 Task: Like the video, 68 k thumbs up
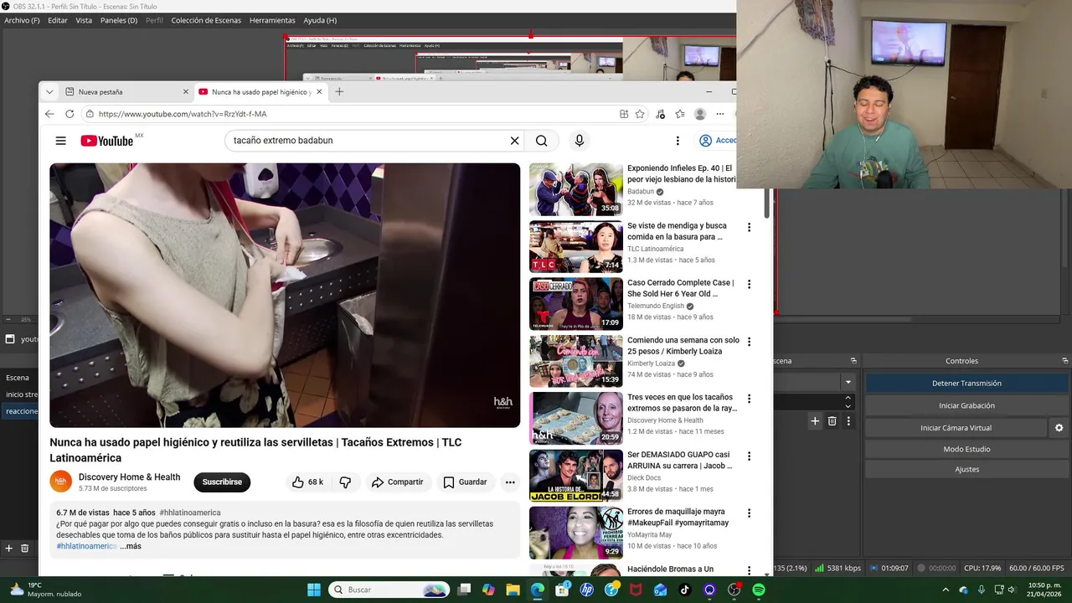coord(307,482)
